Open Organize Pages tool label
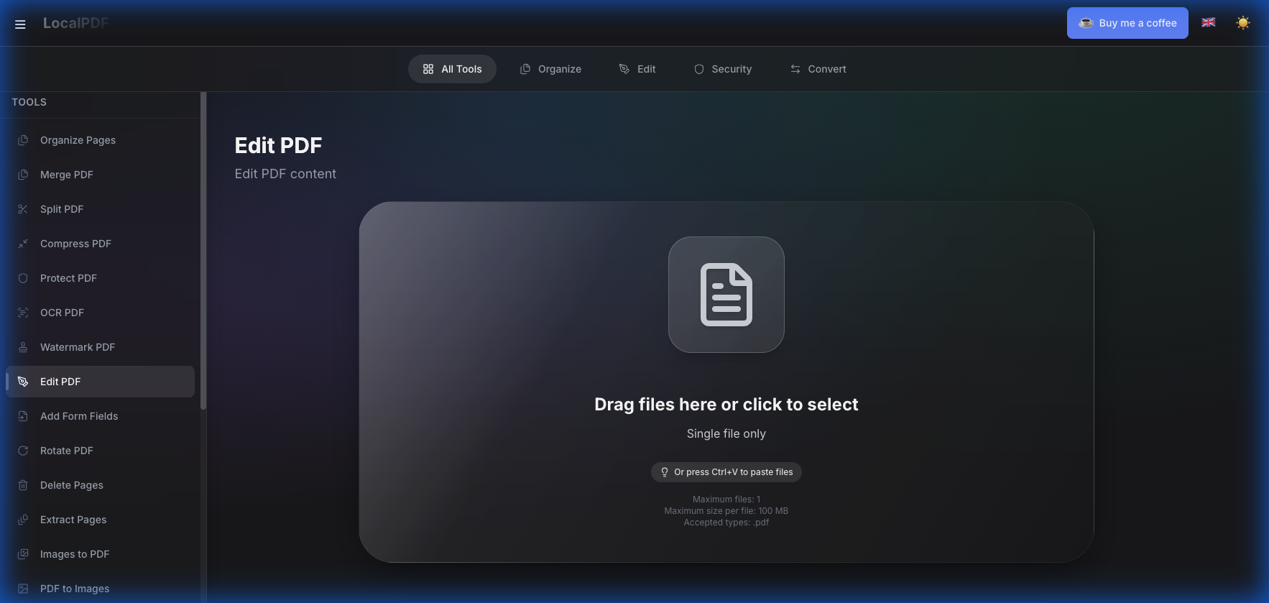 (x=78, y=140)
